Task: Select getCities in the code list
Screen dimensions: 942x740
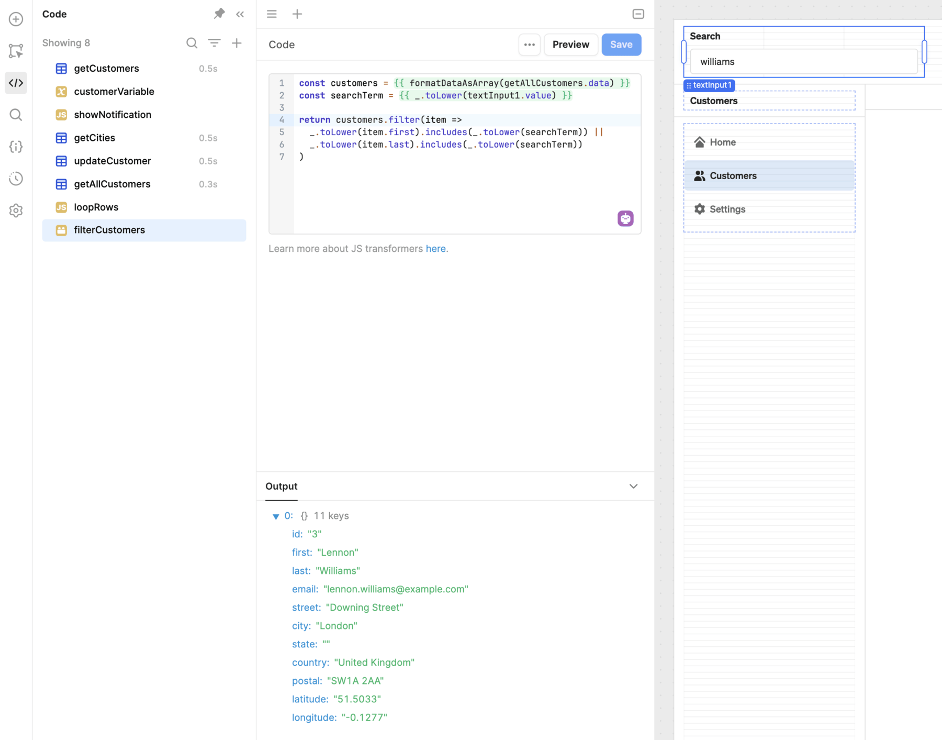Action: pos(144,138)
